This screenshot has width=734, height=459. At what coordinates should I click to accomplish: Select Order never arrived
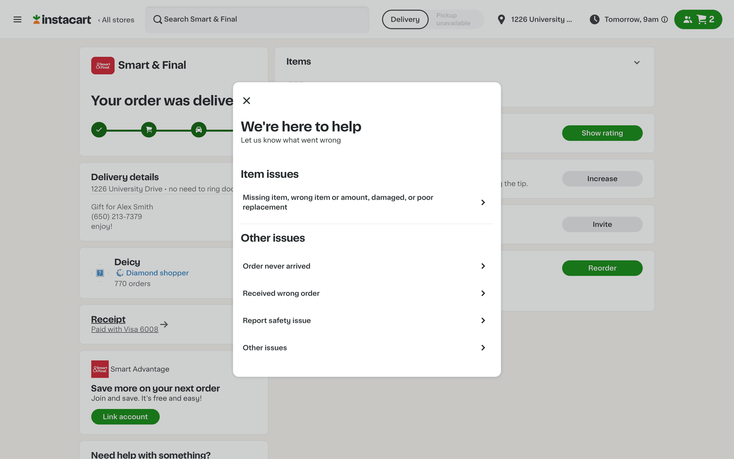coord(367,266)
